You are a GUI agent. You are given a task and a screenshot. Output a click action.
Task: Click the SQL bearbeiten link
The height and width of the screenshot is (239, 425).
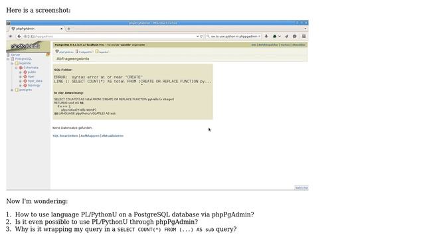65,135
